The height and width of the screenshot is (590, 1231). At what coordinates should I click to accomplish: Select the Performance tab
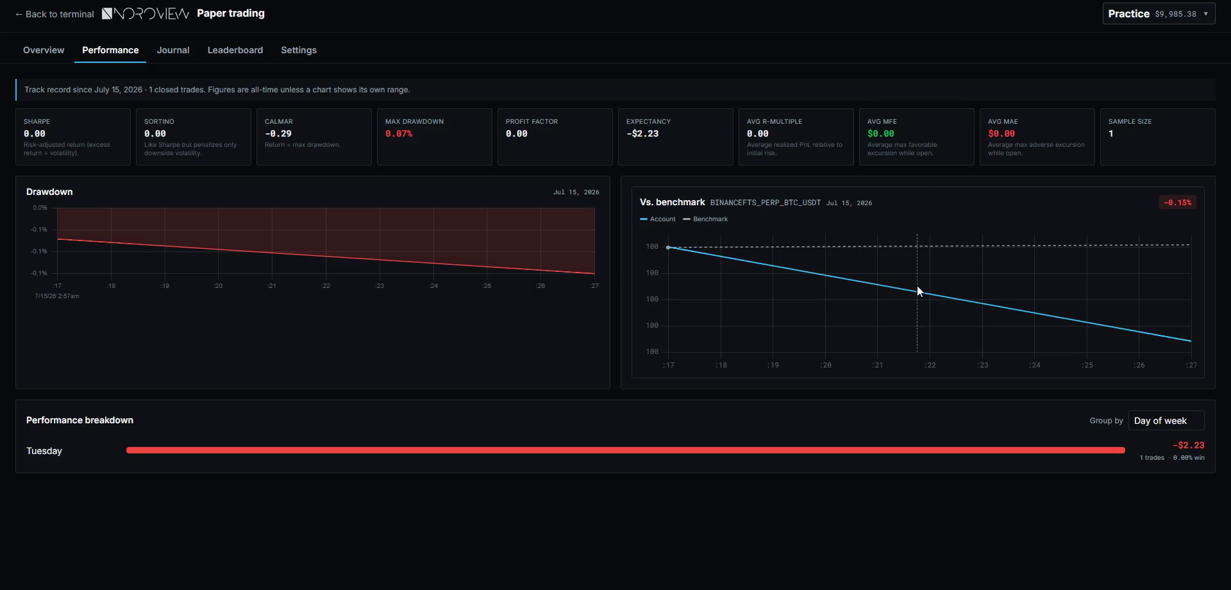(110, 50)
